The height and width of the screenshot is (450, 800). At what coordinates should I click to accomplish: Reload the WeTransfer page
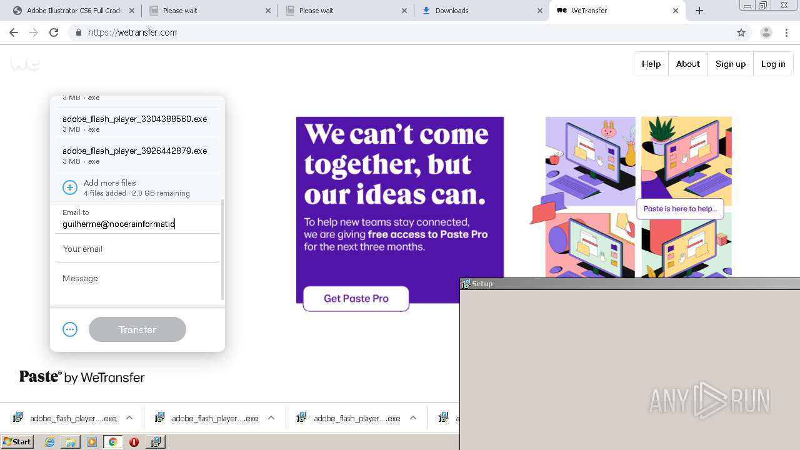tap(54, 32)
